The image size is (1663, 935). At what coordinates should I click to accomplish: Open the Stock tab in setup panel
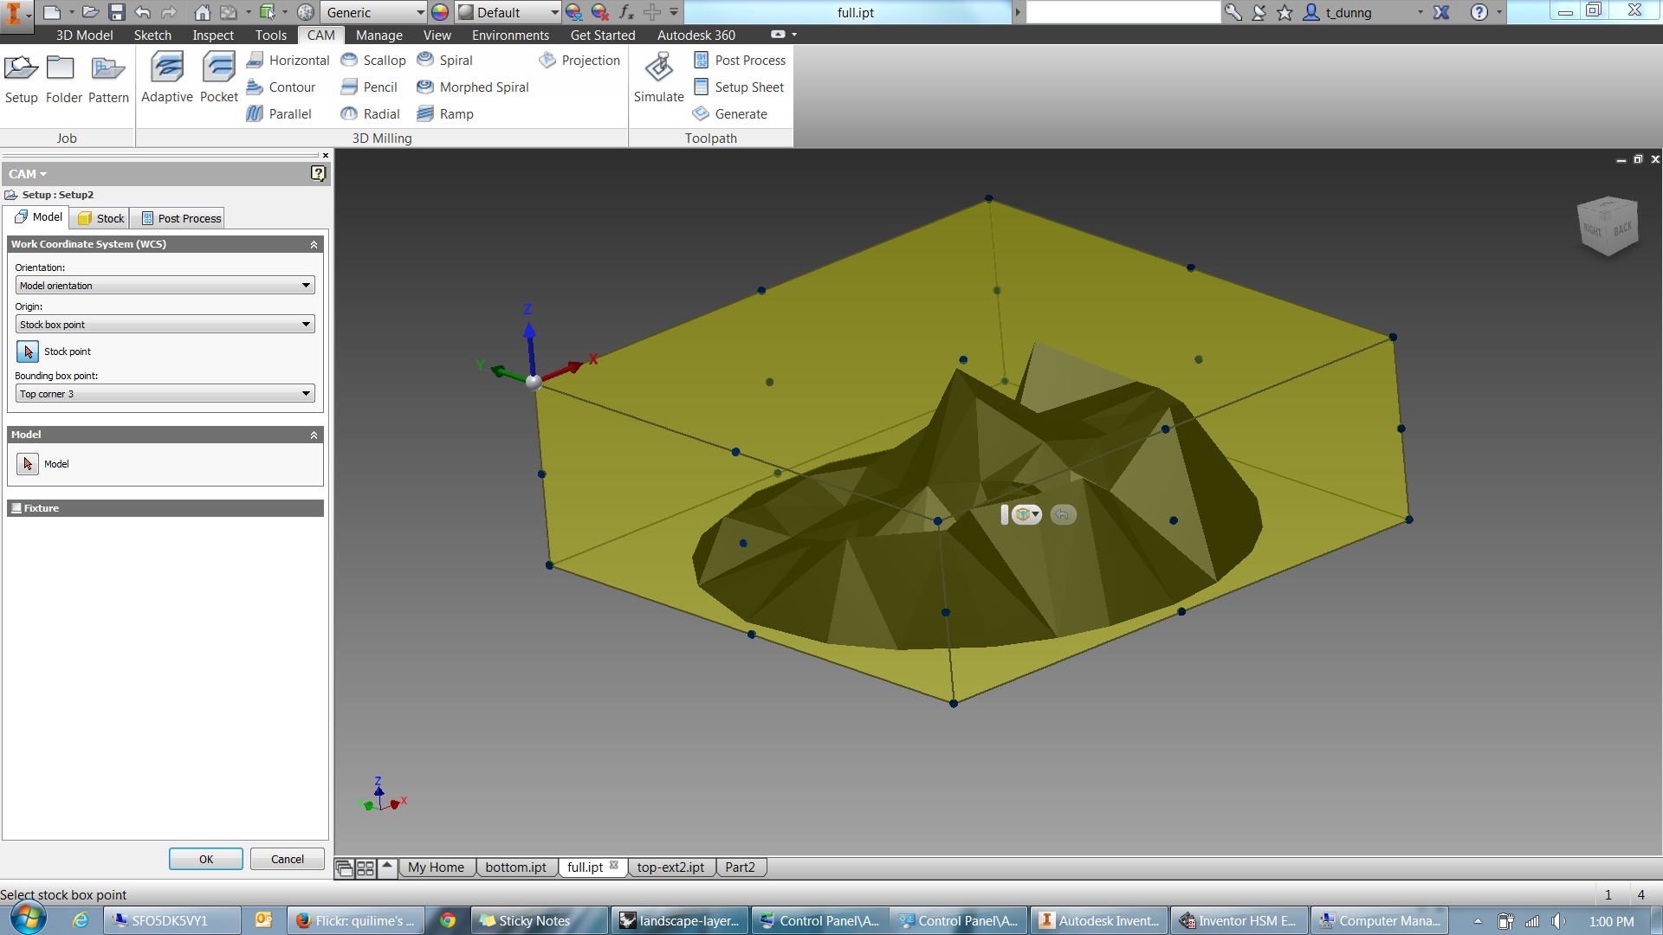tap(101, 218)
